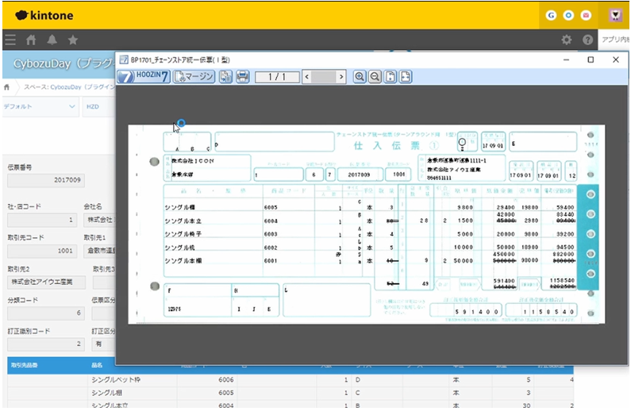Click the 株式会社アイウエ産業 field

coord(46,282)
